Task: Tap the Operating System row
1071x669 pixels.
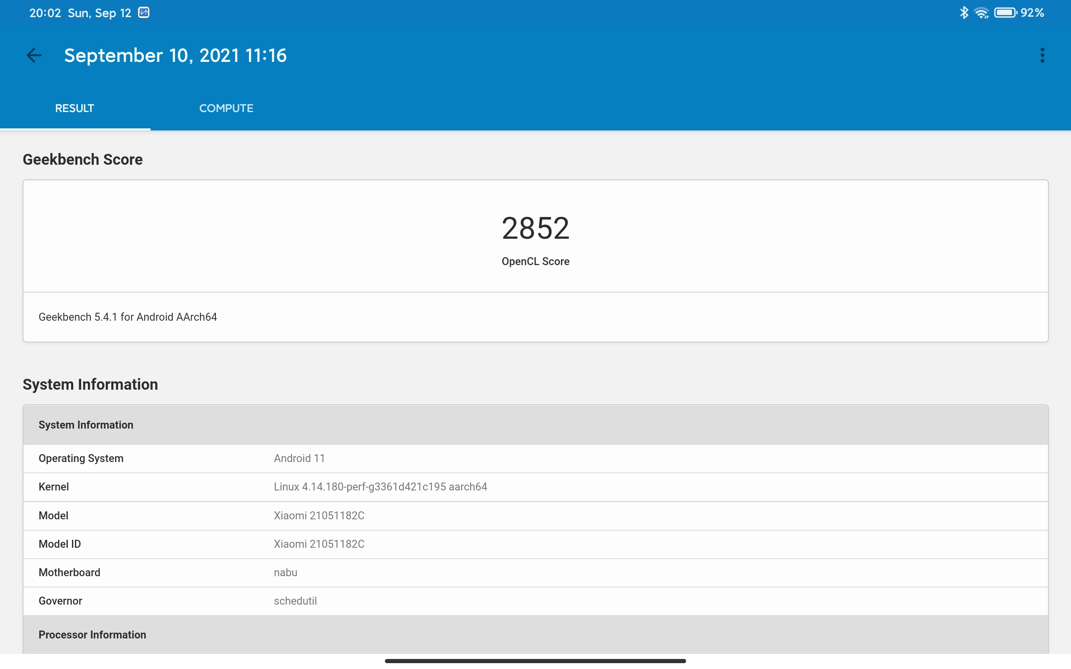Action: (535, 458)
